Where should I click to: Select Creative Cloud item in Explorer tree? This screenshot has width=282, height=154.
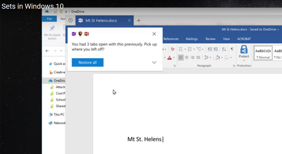coord(57,72)
